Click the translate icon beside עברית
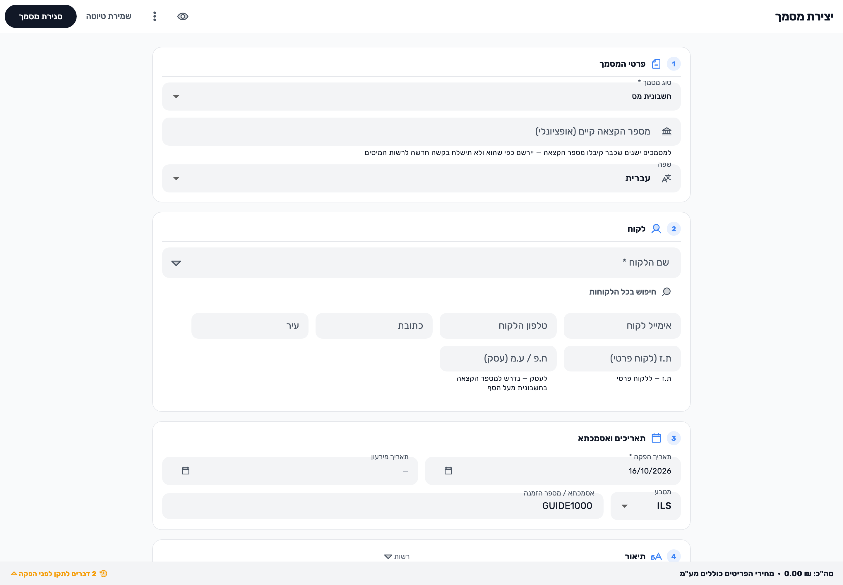The height and width of the screenshot is (585, 843). point(666,178)
